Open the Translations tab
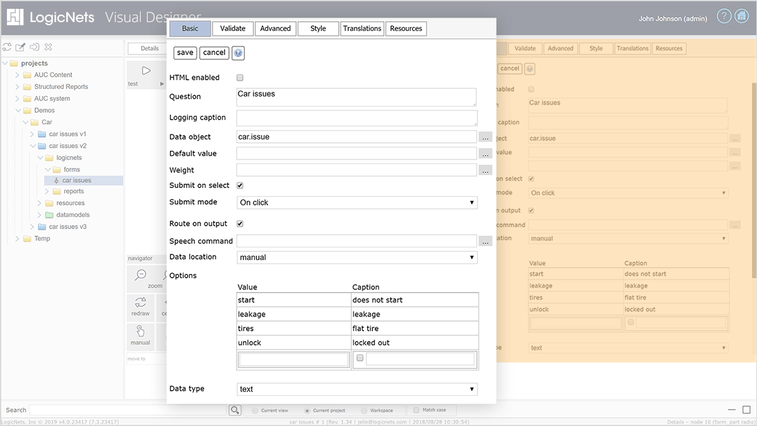This screenshot has width=757, height=426. 362,28
